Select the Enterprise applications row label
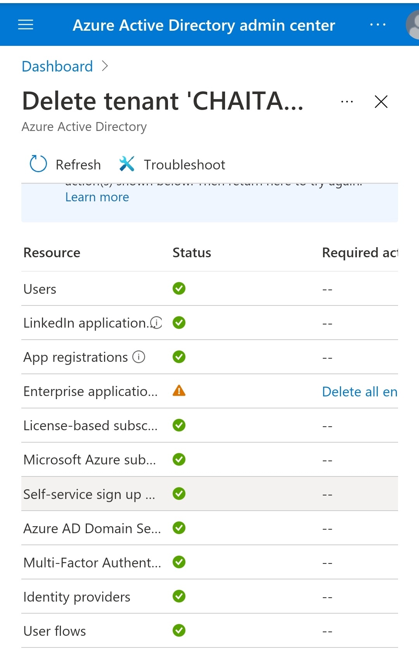The image size is (419, 649). pyautogui.click(x=90, y=391)
